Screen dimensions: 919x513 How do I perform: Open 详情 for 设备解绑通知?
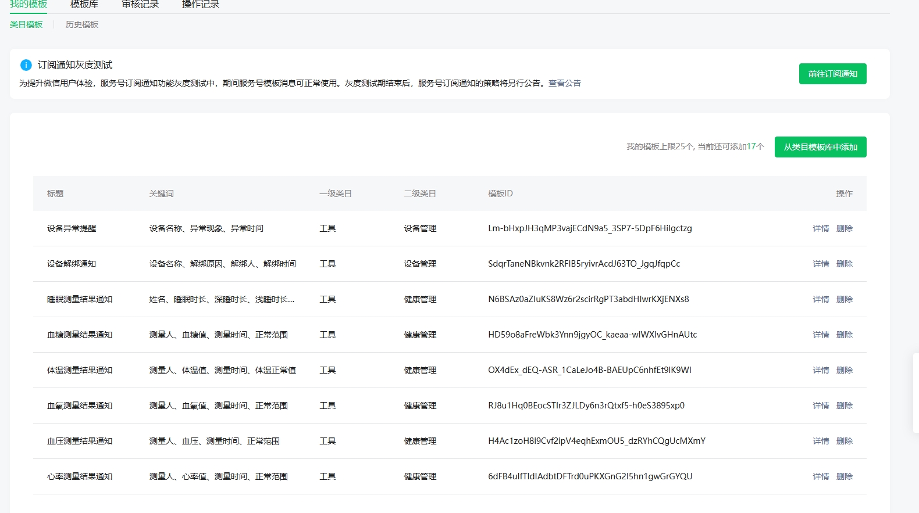pos(821,264)
